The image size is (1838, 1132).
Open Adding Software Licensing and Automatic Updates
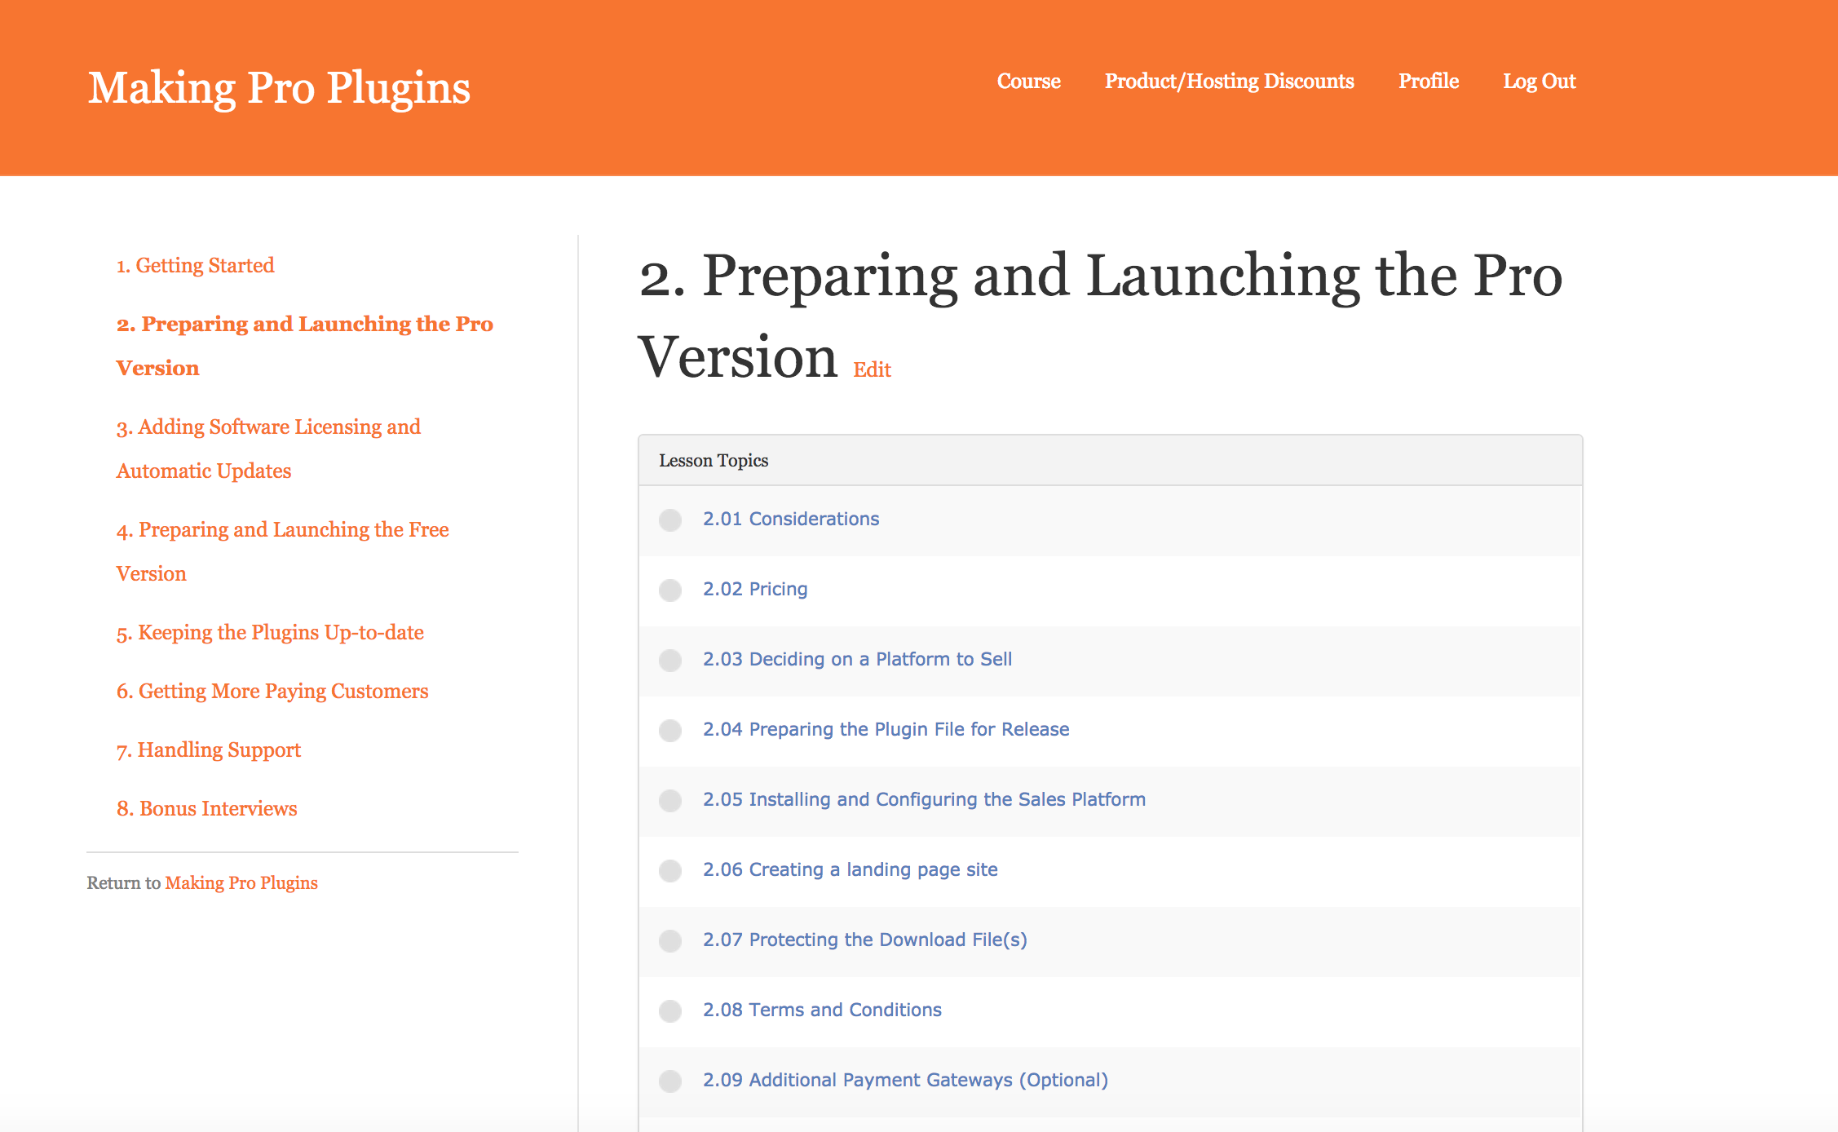click(x=267, y=427)
